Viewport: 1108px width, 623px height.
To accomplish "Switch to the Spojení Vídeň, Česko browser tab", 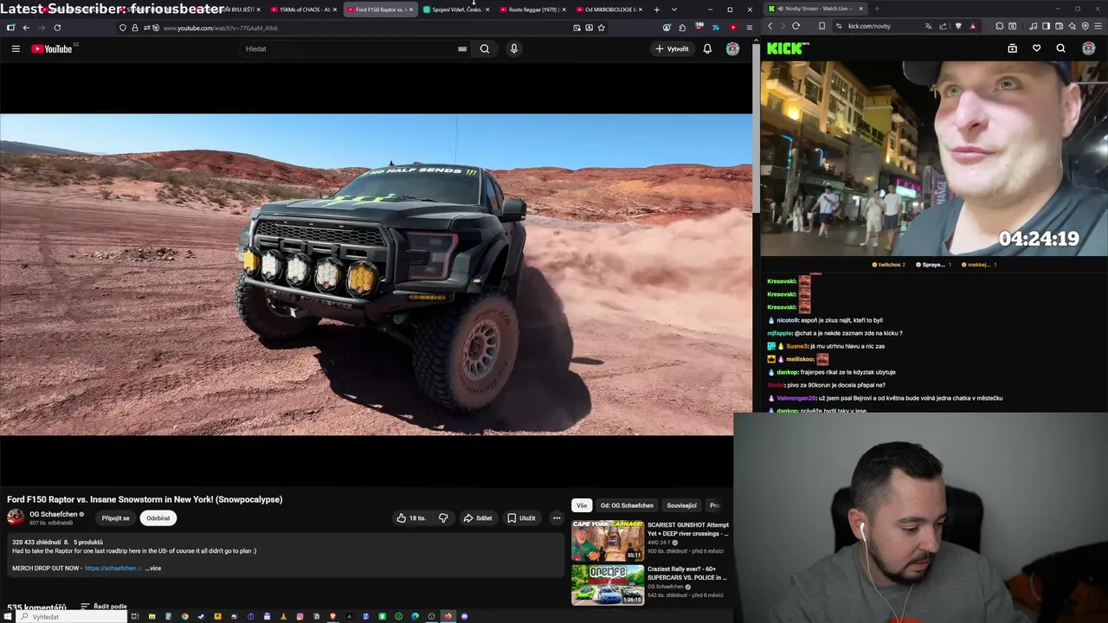I will (x=455, y=10).
